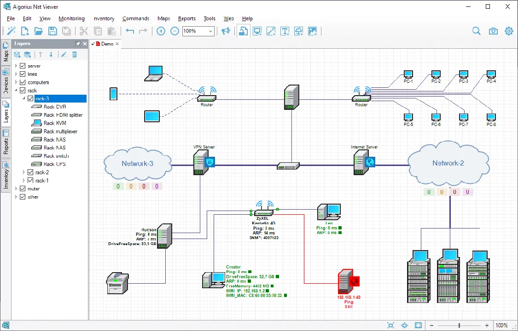Click the megaphone alerts toolbar icon
The image size is (518, 331).
click(x=226, y=31)
